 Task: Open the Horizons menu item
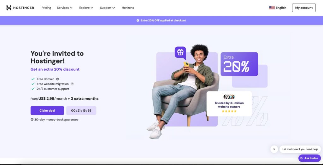[128, 8]
